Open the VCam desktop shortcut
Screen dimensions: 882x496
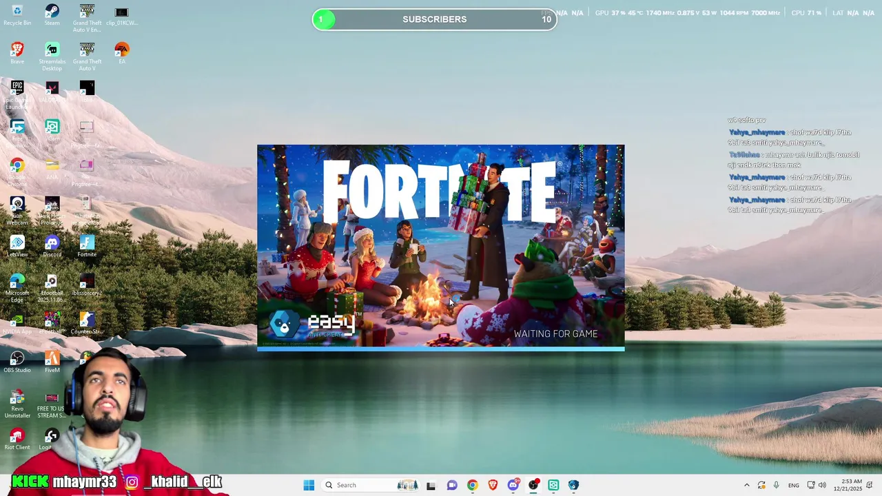pos(52,131)
